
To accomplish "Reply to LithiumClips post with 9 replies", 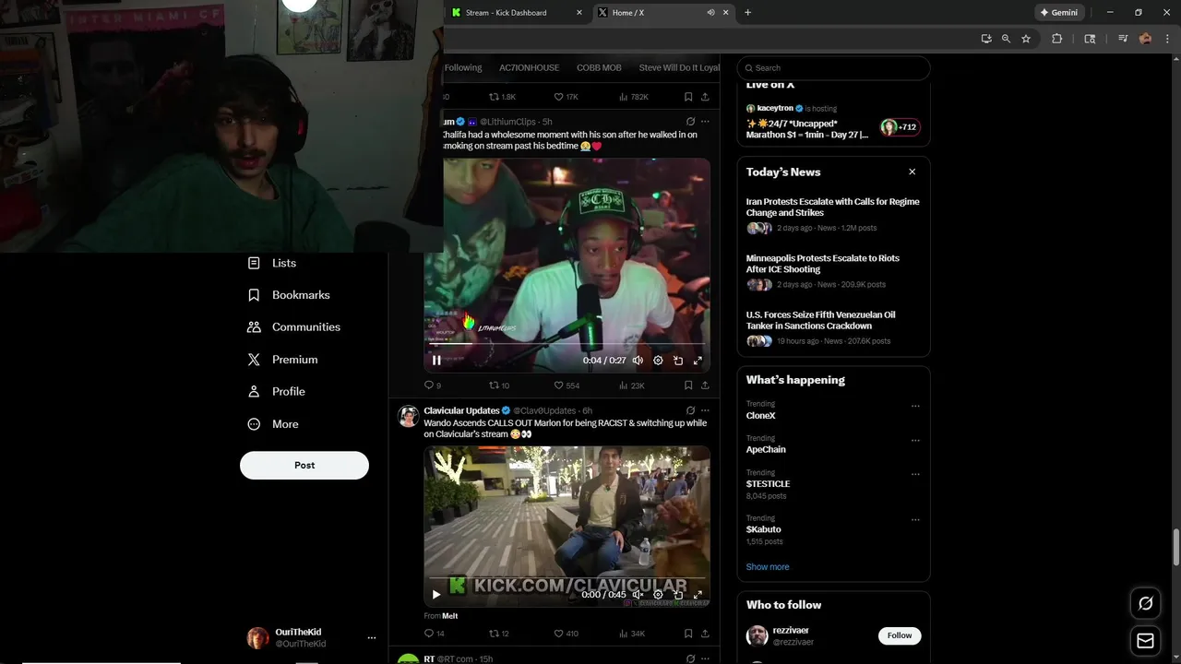I will tap(432, 385).
